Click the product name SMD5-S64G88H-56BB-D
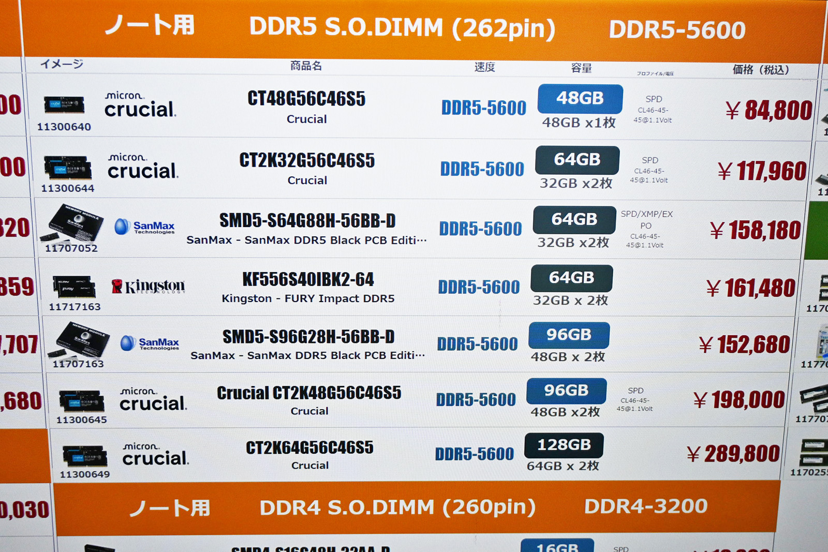The width and height of the screenshot is (828, 552). point(307,220)
